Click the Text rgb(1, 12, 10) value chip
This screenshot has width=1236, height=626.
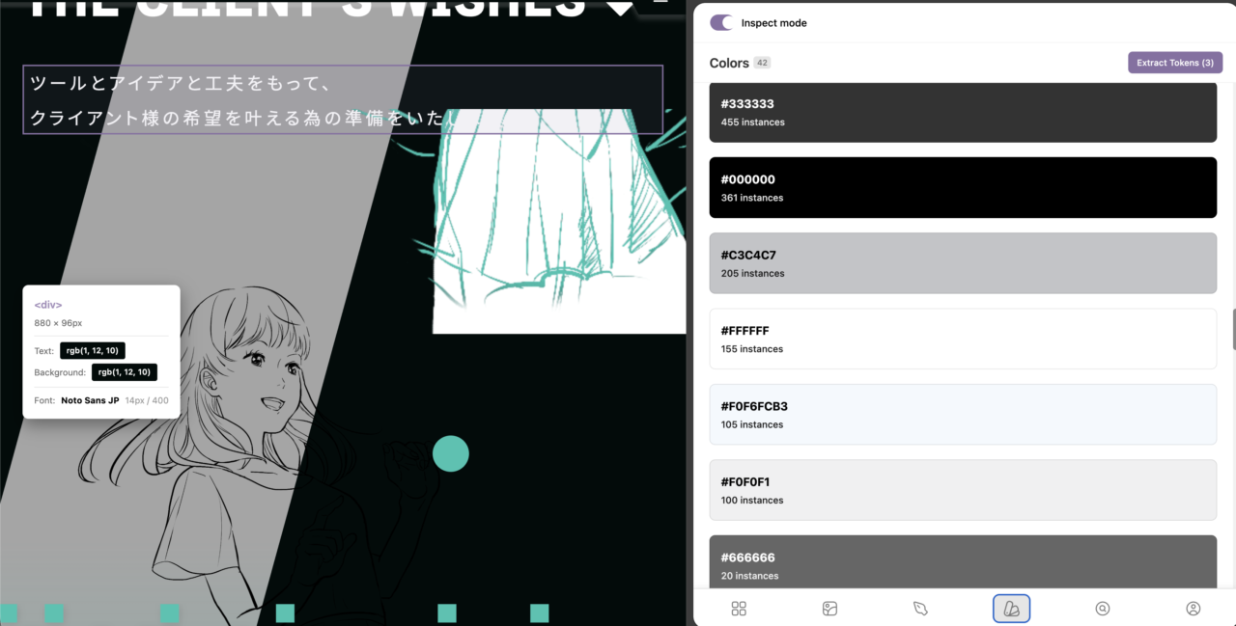coord(93,351)
